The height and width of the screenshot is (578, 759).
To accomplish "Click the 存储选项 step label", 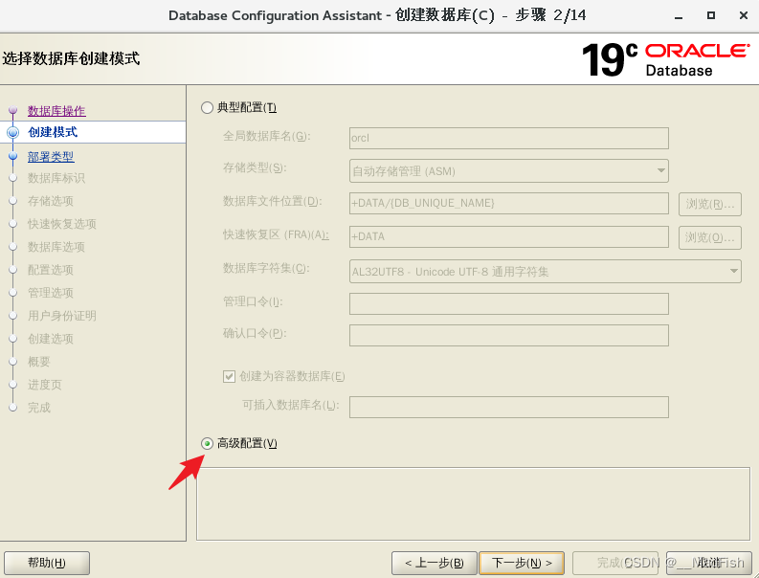I will pos(51,201).
